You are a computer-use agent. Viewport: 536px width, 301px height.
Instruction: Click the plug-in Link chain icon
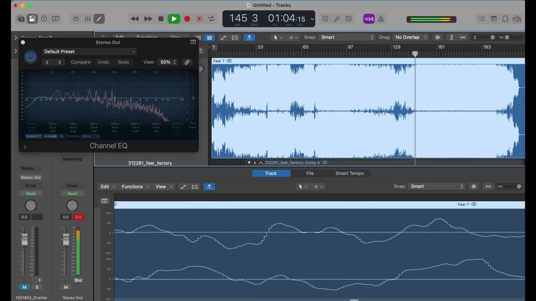(x=187, y=62)
